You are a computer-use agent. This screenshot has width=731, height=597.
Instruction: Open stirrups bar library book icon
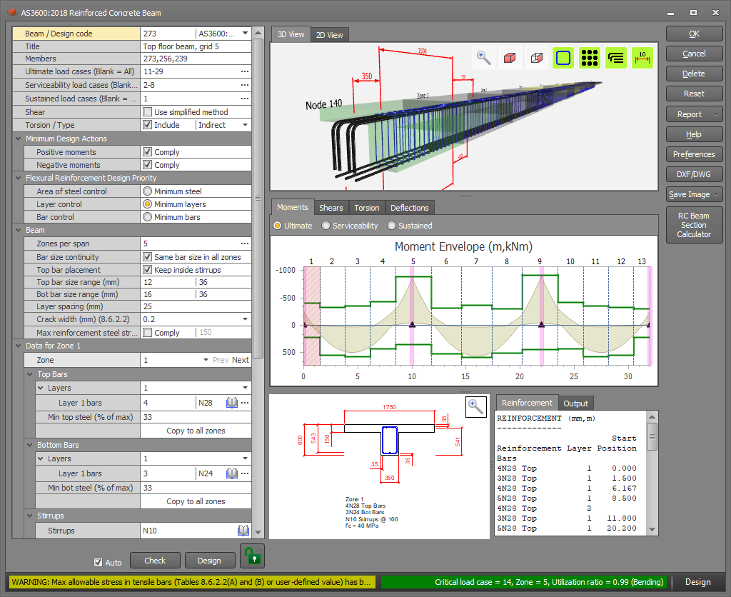(243, 531)
